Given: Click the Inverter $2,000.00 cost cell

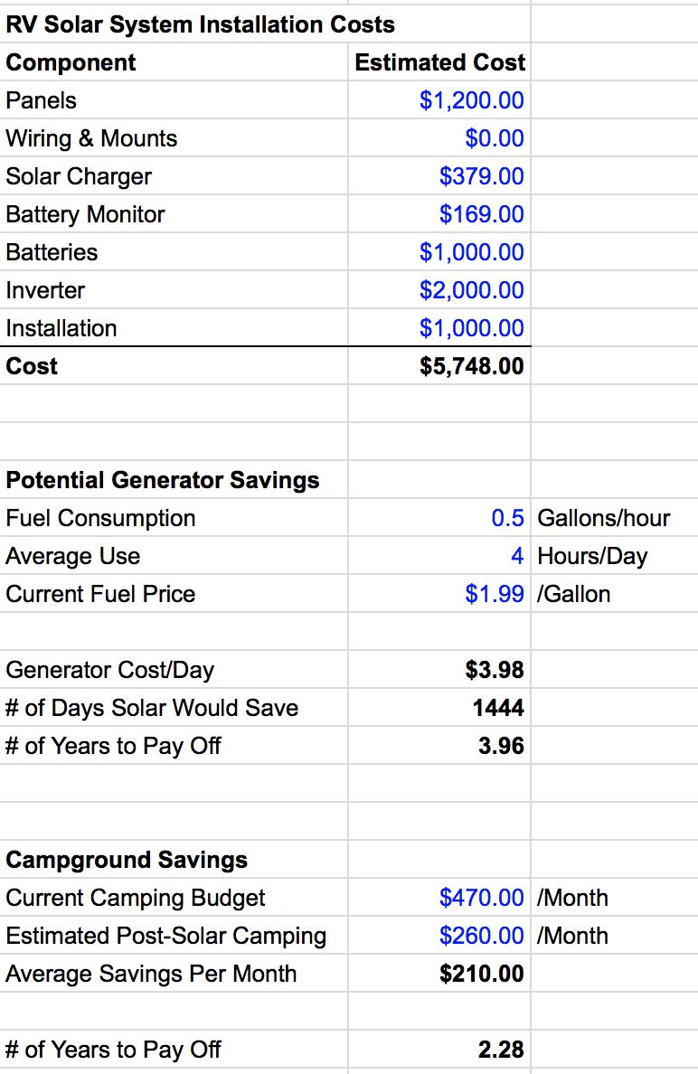Looking at the screenshot, I should pyautogui.click(x=471, y=290).
